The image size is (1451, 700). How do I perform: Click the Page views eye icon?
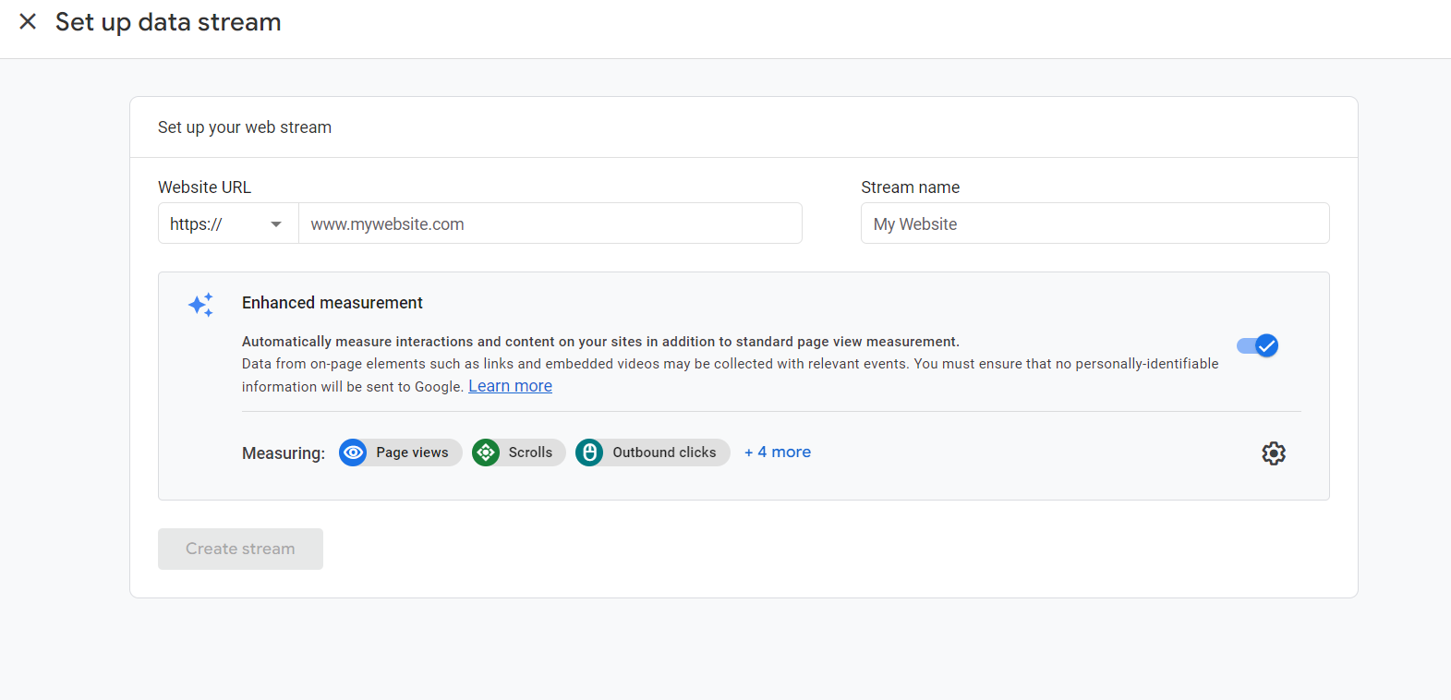coord(353,453)
